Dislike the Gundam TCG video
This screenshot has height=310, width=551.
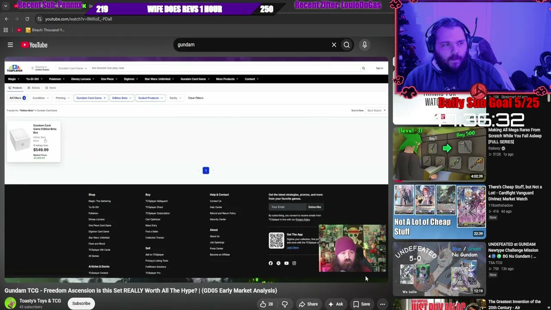(x=285, y=304)
